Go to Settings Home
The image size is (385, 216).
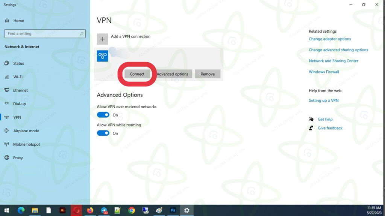18,21
